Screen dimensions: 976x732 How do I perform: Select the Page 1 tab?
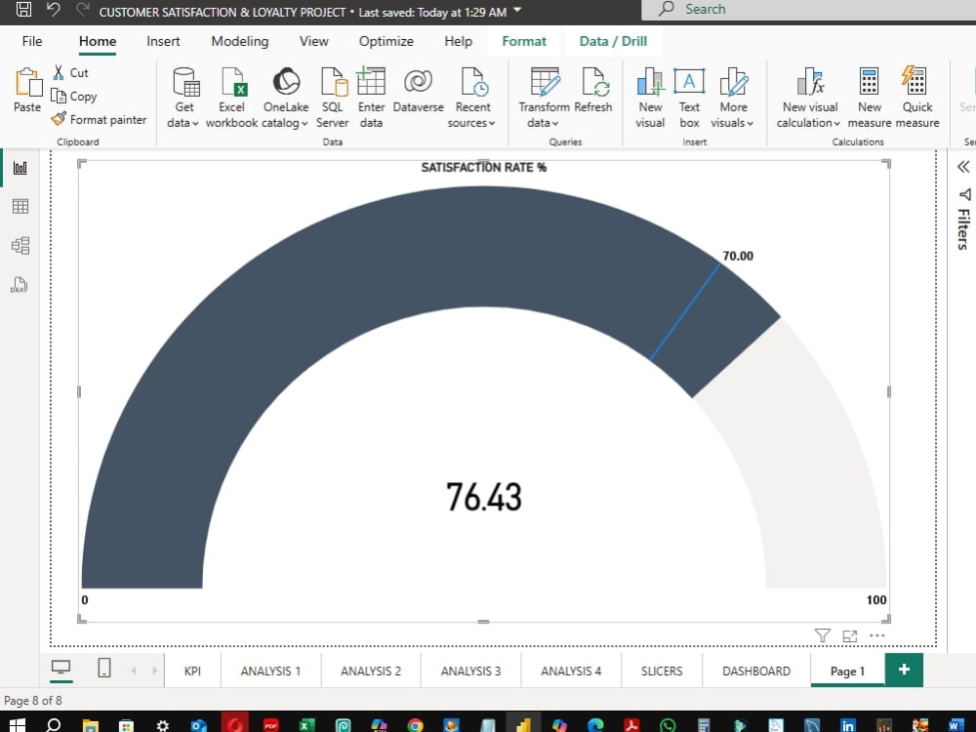click(847, 671)
